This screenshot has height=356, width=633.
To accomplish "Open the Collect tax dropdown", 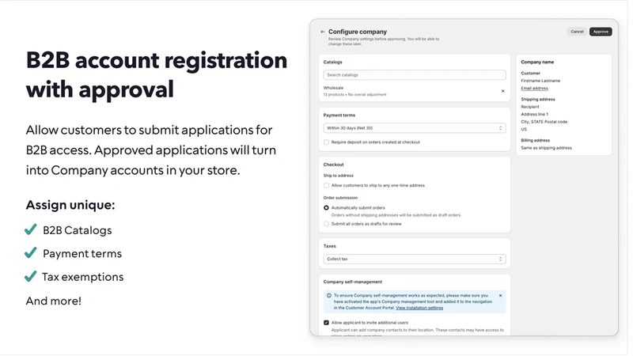I will pos(414,259).
